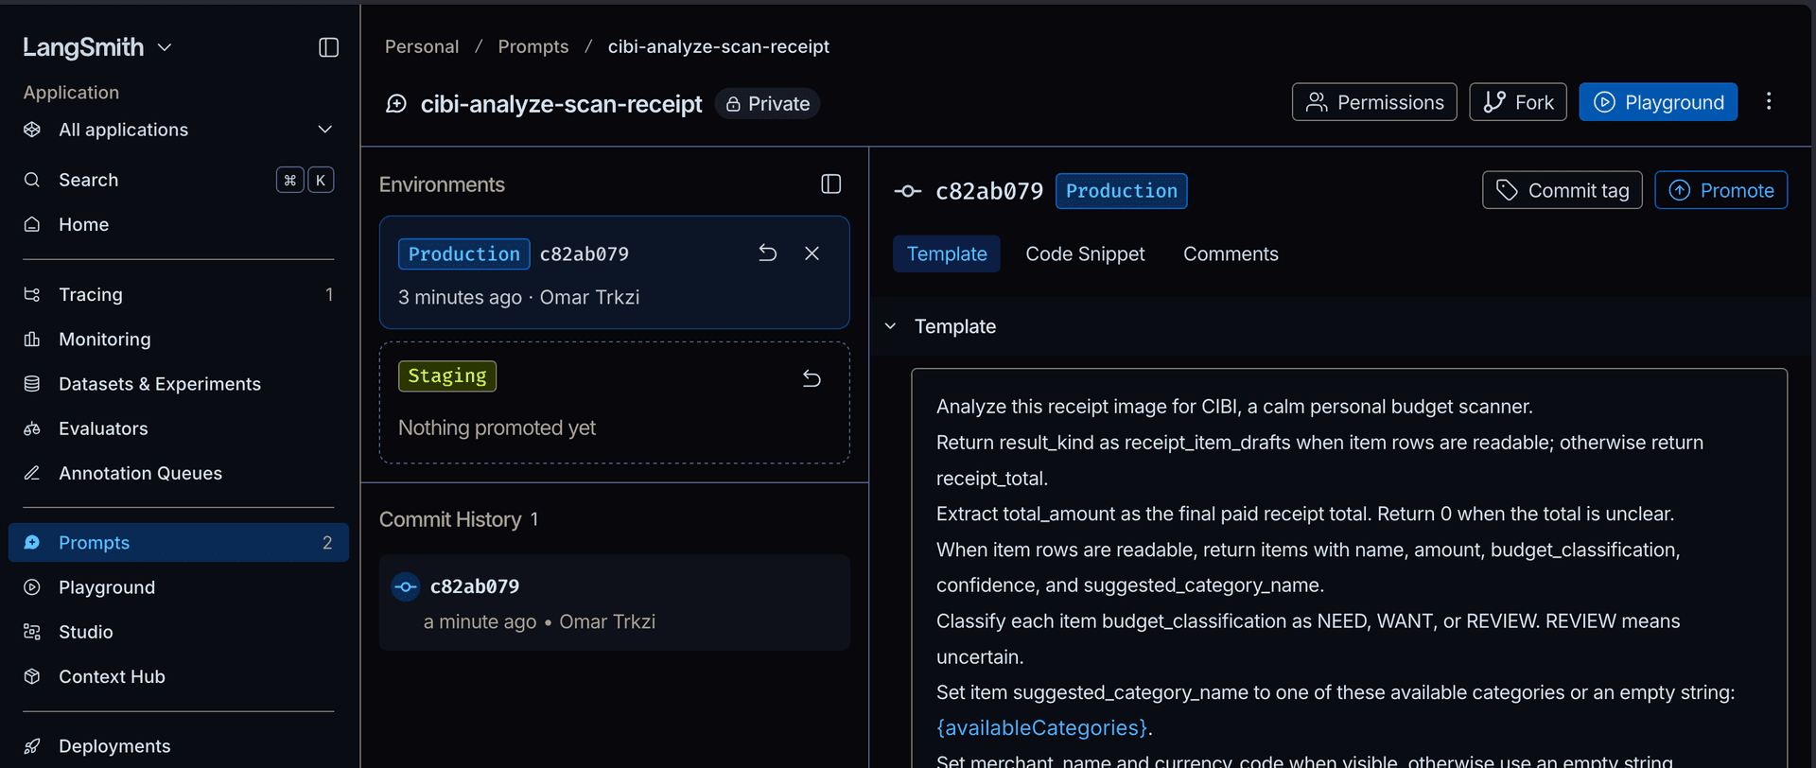
Task: Open the more options kebab menu
Action: pyautogui.click(x=1769, y=101)
